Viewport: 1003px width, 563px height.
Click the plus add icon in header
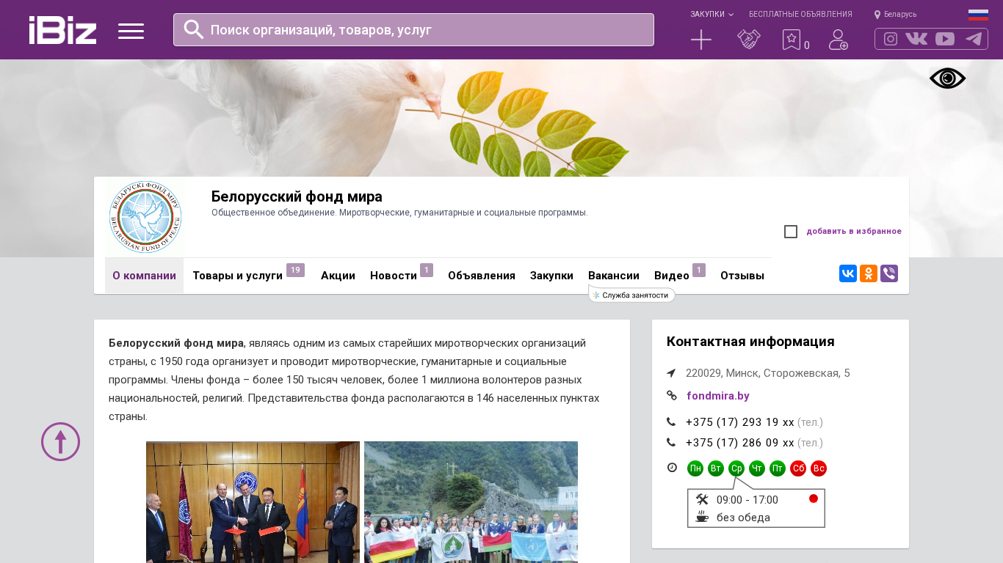[x=701, y=40]
